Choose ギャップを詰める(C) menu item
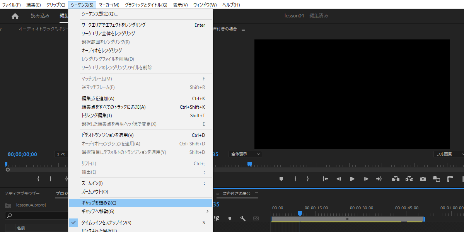Viewport: 464px width, 232px height. tap(140, 203)
